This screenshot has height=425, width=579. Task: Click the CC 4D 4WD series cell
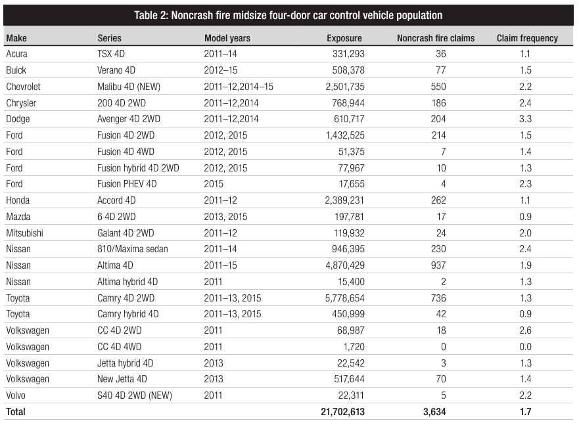pos(119,347)
